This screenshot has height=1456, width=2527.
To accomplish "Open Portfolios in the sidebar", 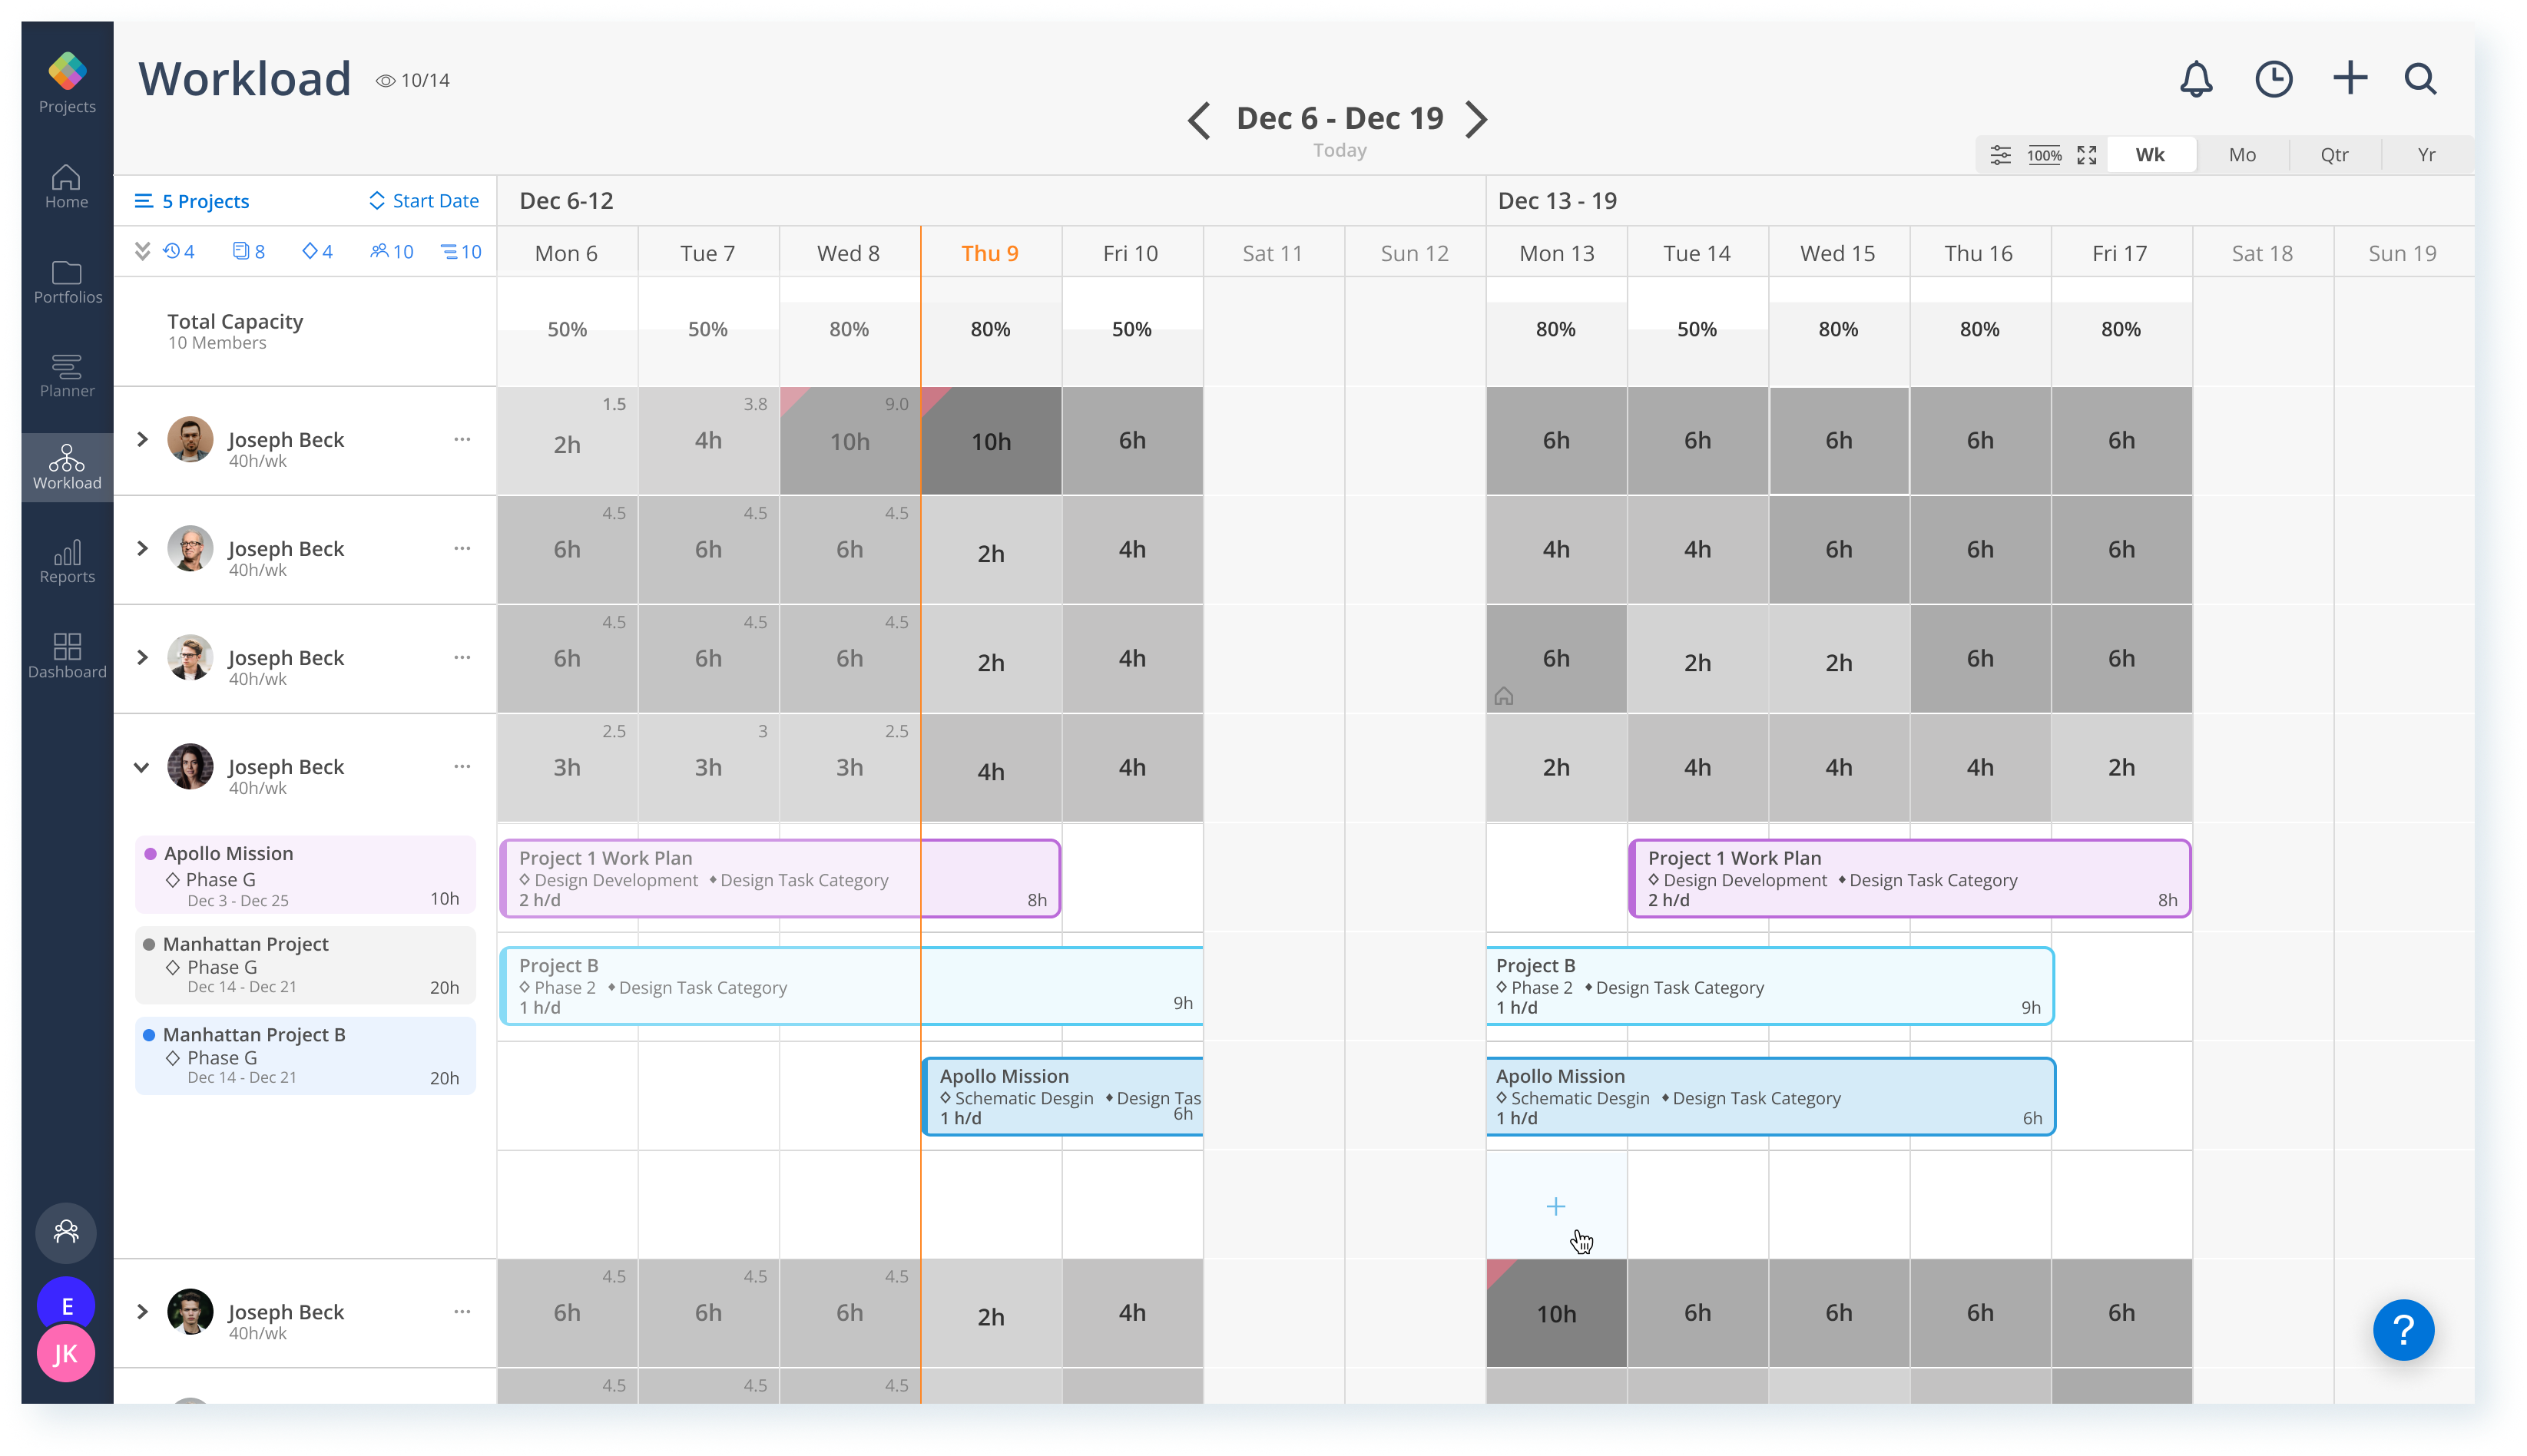I will (x=67, y=282).
